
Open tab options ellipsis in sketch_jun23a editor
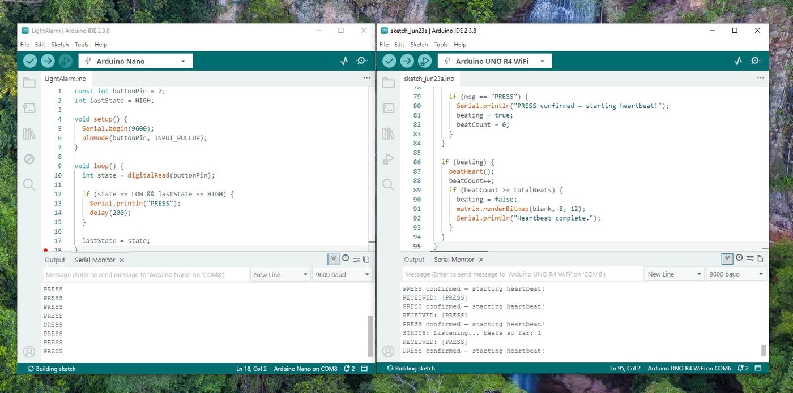(x=760, y=78)
